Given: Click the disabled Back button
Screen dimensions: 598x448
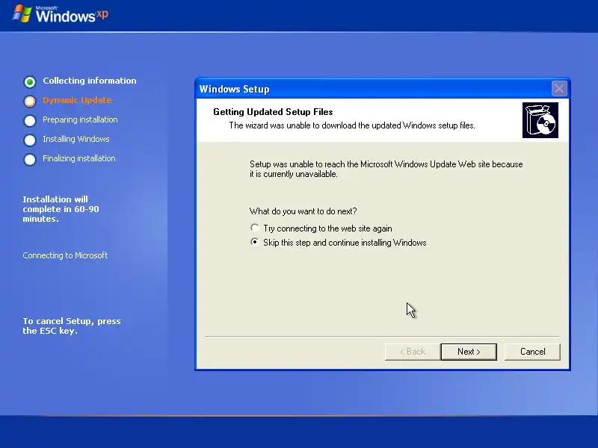Looking at the screenshot, I should (413, 352).
